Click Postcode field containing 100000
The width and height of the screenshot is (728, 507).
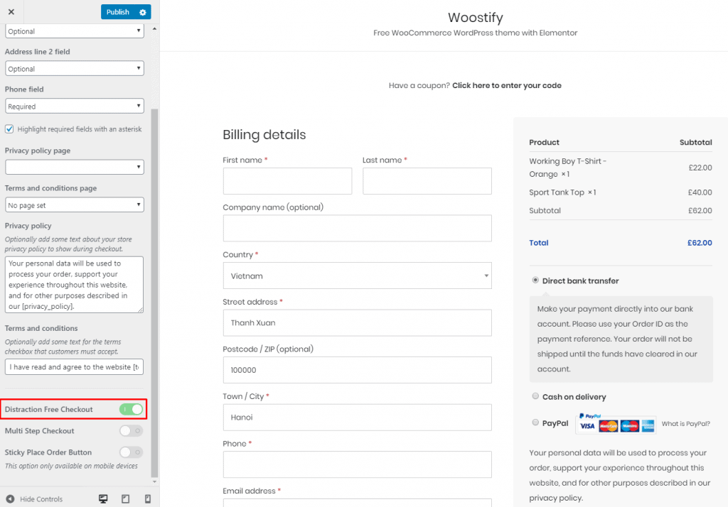click(x=357, y=370)
